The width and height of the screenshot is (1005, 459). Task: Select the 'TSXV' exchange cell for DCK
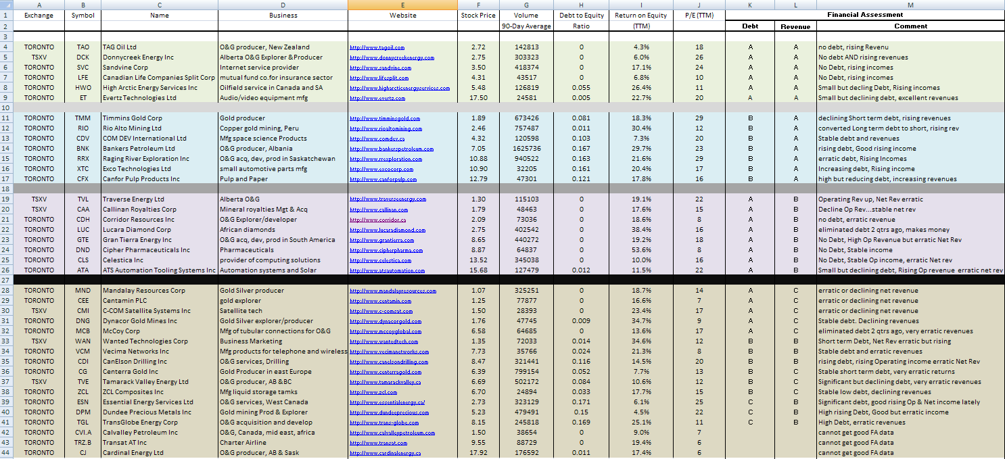coord(39,57)
